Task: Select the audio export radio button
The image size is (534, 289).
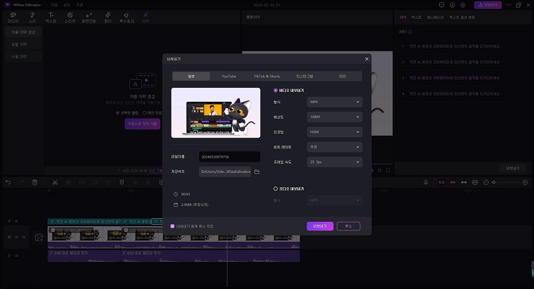Action: (275, 188)
